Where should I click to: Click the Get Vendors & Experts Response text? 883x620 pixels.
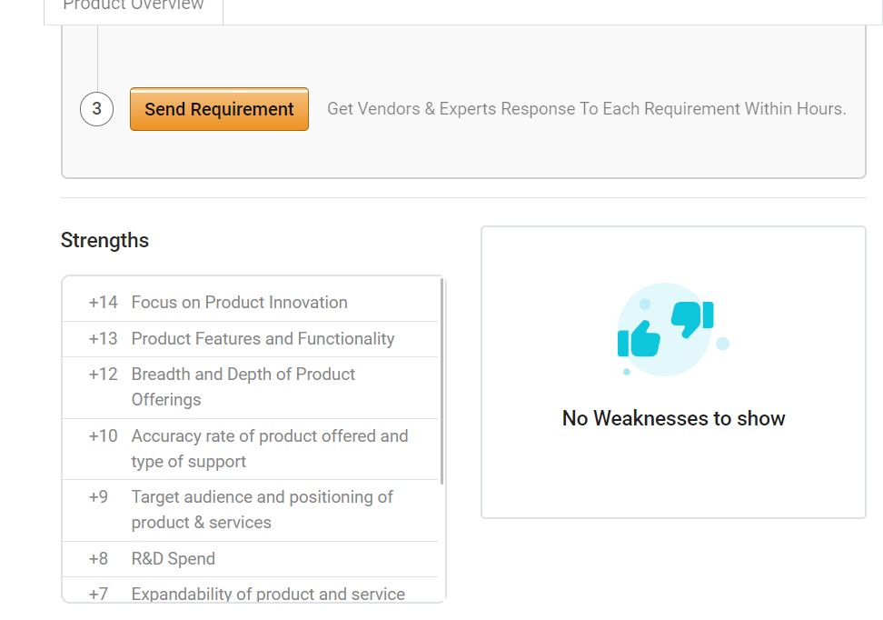pyautogui.click(x=587, y=109)
